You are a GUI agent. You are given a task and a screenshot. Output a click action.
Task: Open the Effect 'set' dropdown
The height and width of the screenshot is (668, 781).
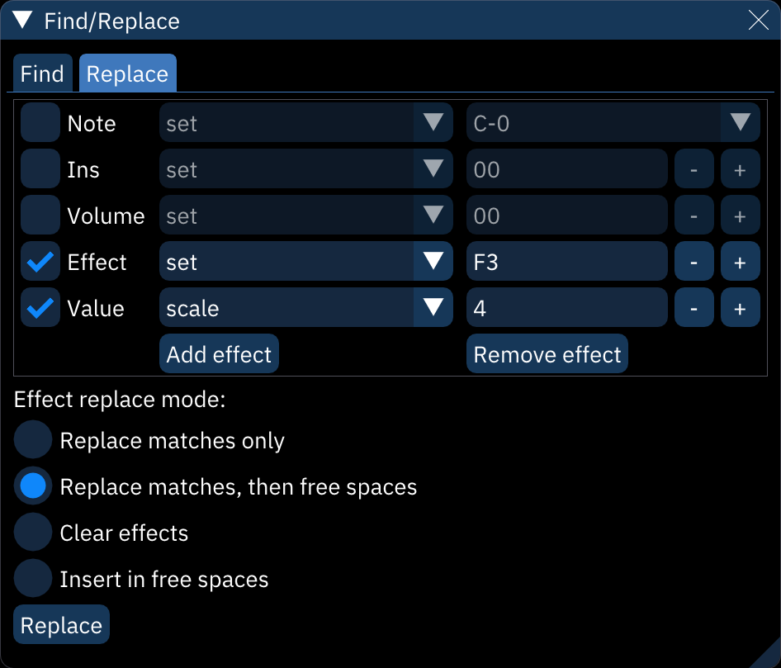point(305,261)
